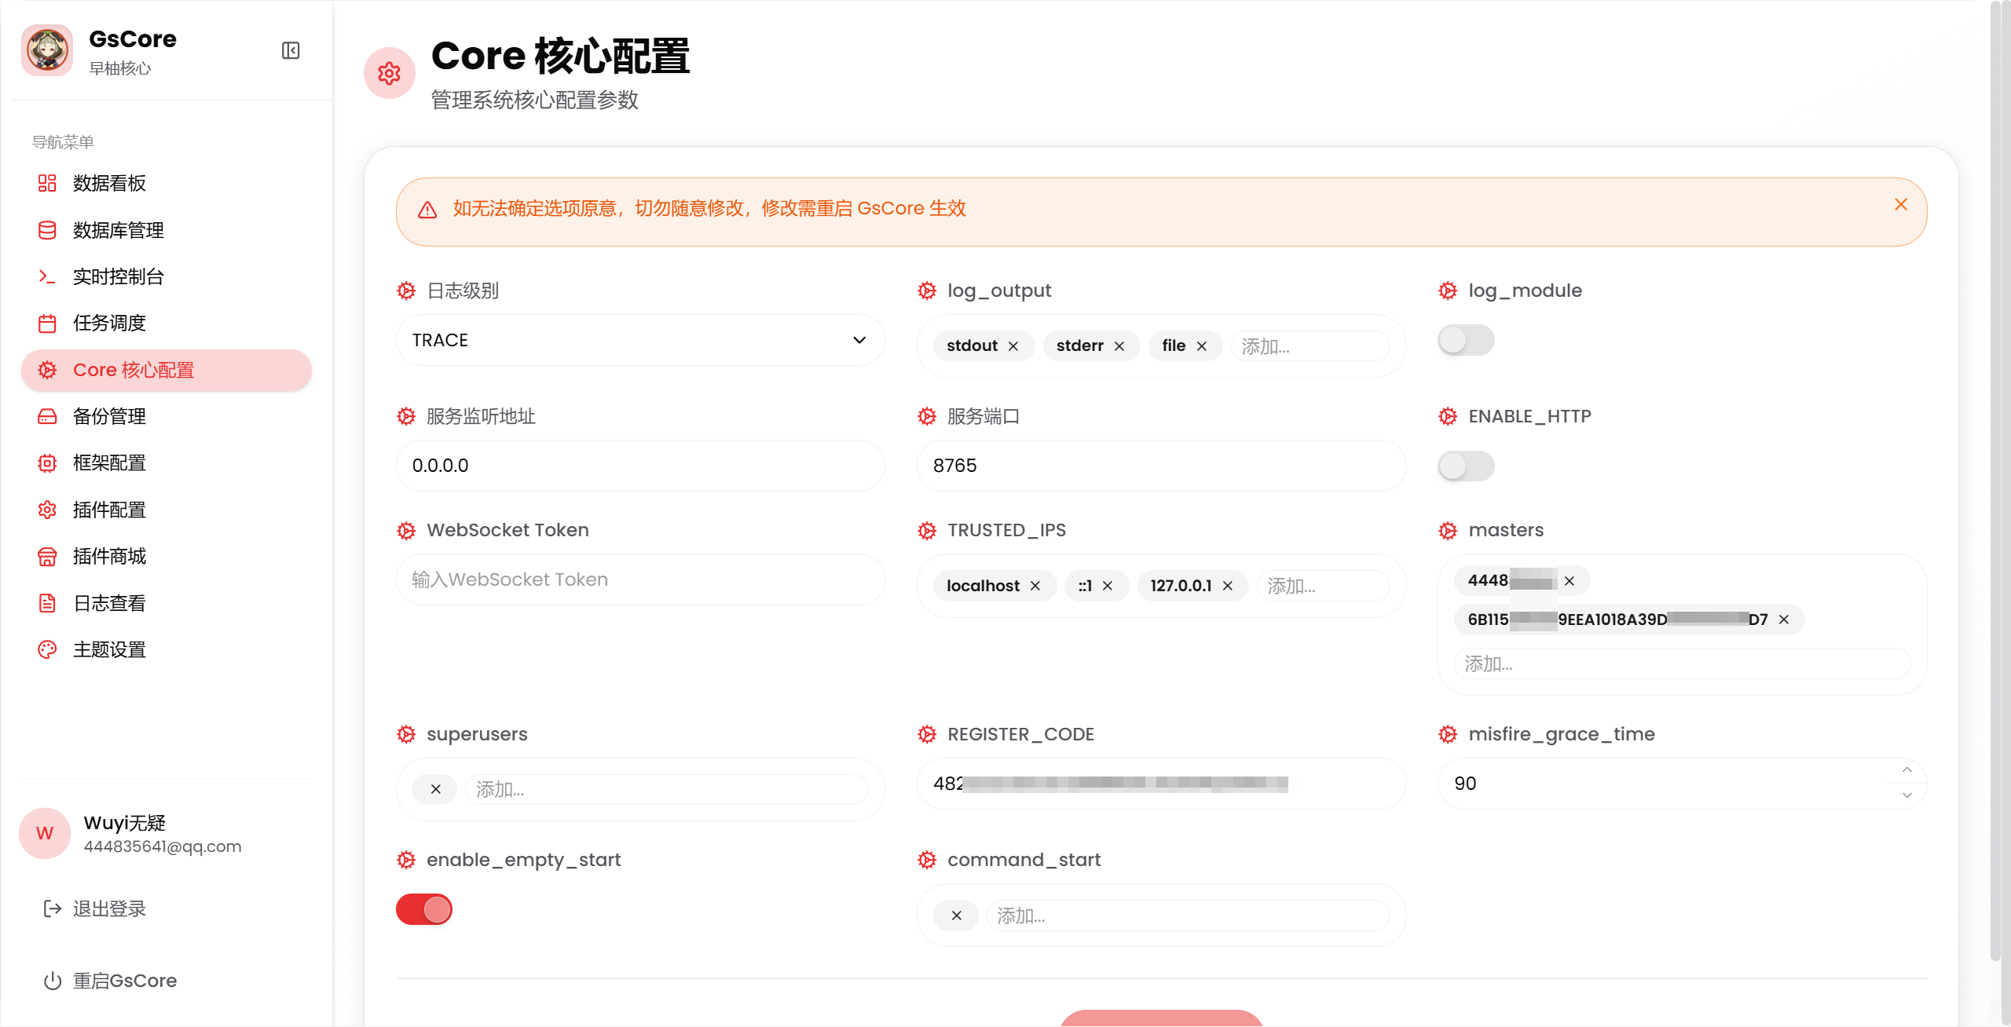The height and width of the screenshot is (1027, 2011).
Task: Dismiss the orange warning banner
Action: point(1901,205)
